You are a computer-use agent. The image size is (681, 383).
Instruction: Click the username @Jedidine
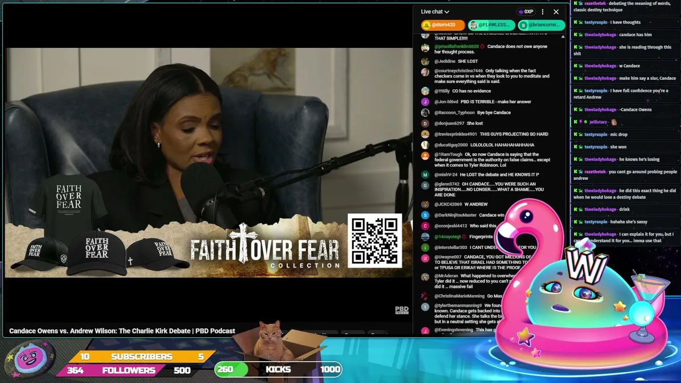(445, 61)
